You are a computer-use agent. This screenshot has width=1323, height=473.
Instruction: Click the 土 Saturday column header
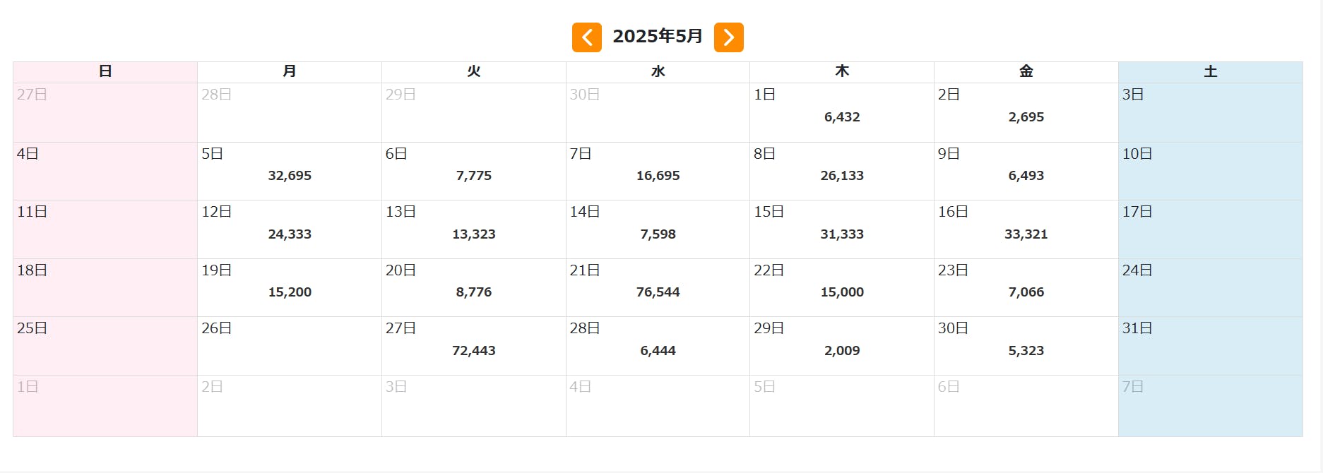pos(1210,71)
